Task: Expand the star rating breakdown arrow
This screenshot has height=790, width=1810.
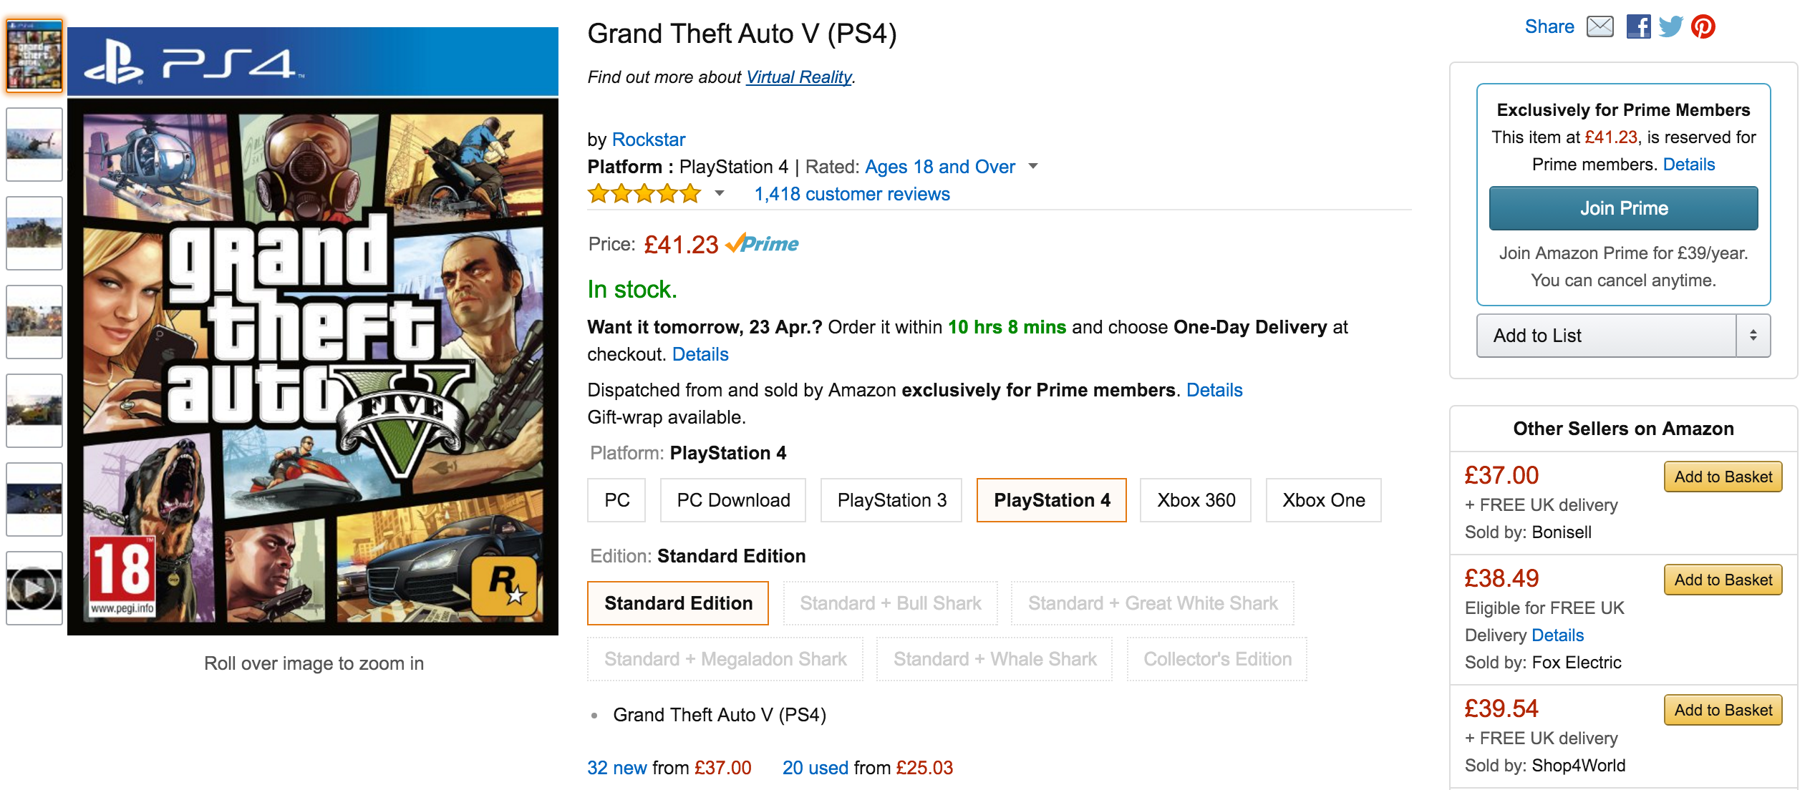Action: tap(720, 193)
